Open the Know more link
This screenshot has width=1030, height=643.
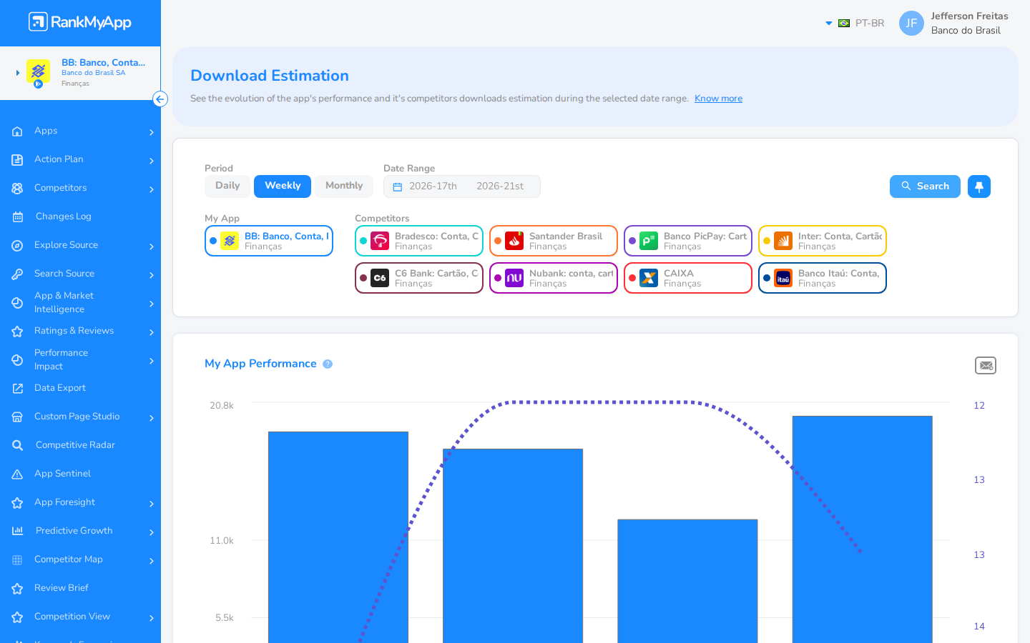[x=718, y=99]
